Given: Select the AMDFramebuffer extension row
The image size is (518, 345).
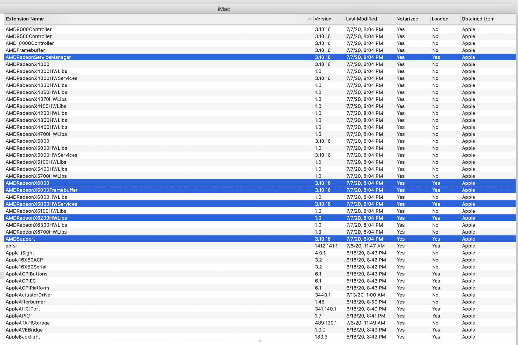Looking at the screenshot, I should tap(25, 50).
